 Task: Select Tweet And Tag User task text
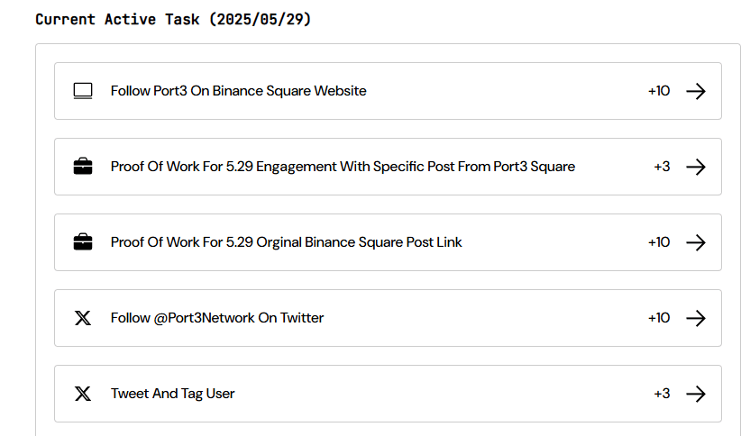pos(172,394)
